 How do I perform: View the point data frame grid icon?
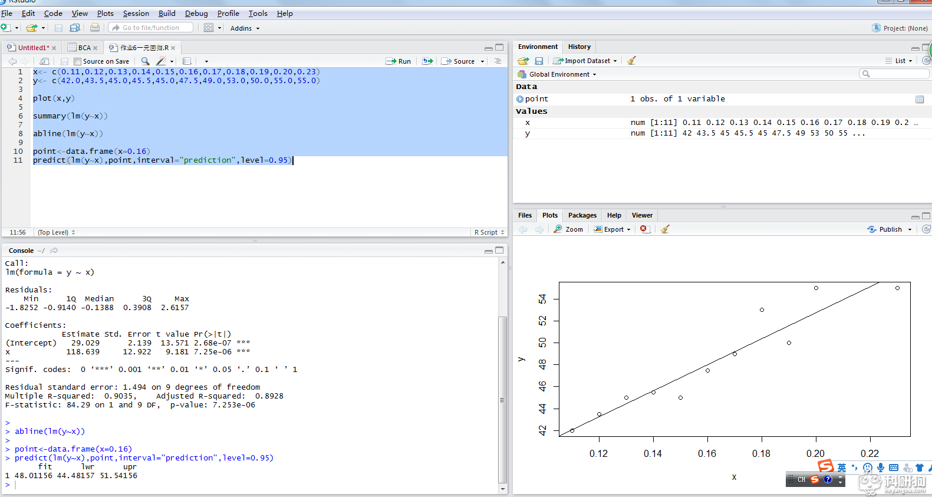(x=919, y=100)
